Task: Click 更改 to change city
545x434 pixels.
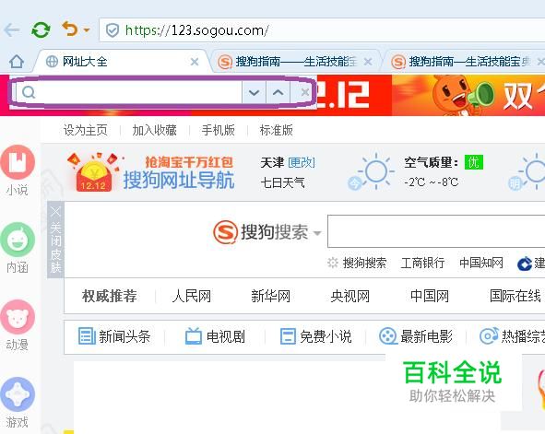Action: point(302,162)
